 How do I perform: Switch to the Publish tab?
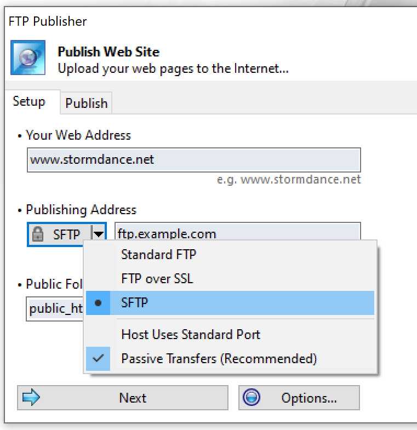pyautogui.click(x=86, y=103)
